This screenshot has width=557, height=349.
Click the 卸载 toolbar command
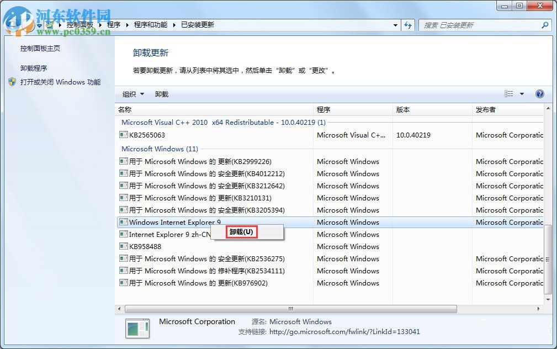coord(161,94)
